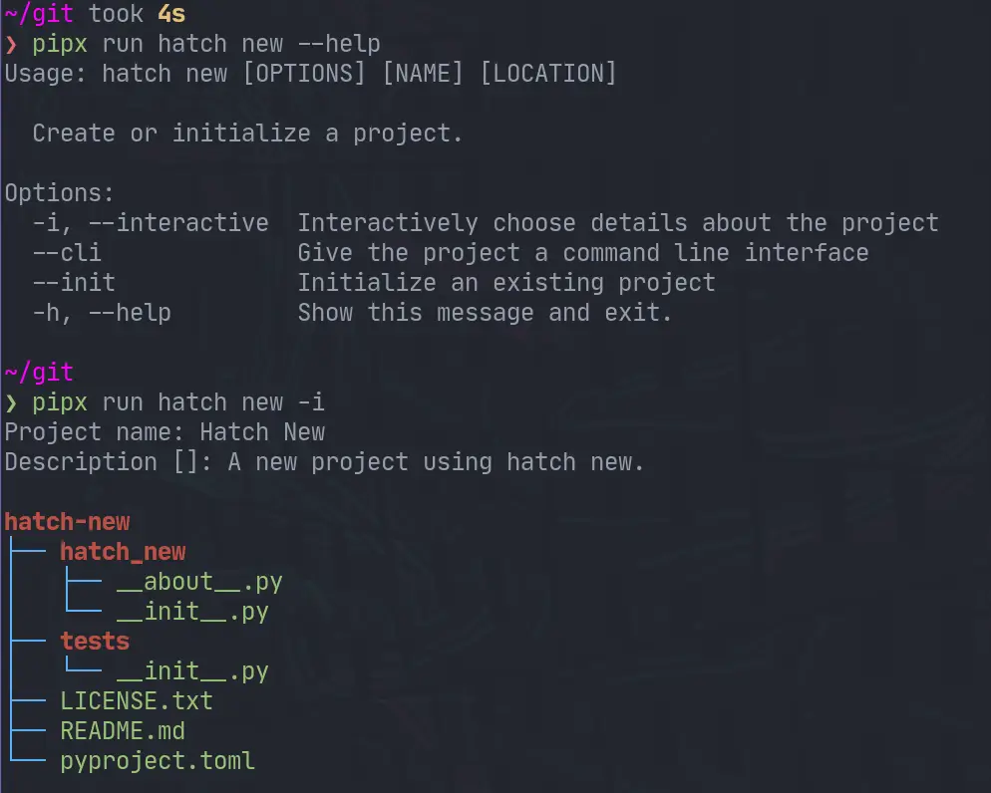
Task: Click the 'Usage: hatch new' line
Action: coord(309,74)
